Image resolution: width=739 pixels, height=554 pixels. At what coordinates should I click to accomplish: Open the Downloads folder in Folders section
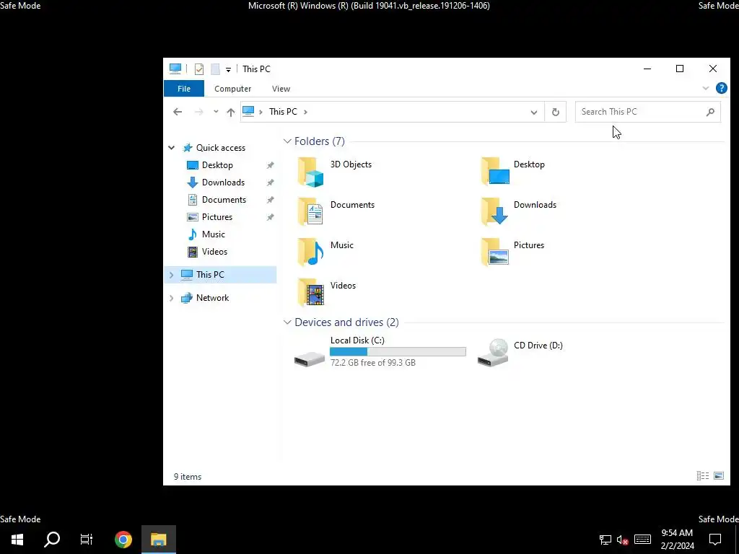click(x=495, y=212)
